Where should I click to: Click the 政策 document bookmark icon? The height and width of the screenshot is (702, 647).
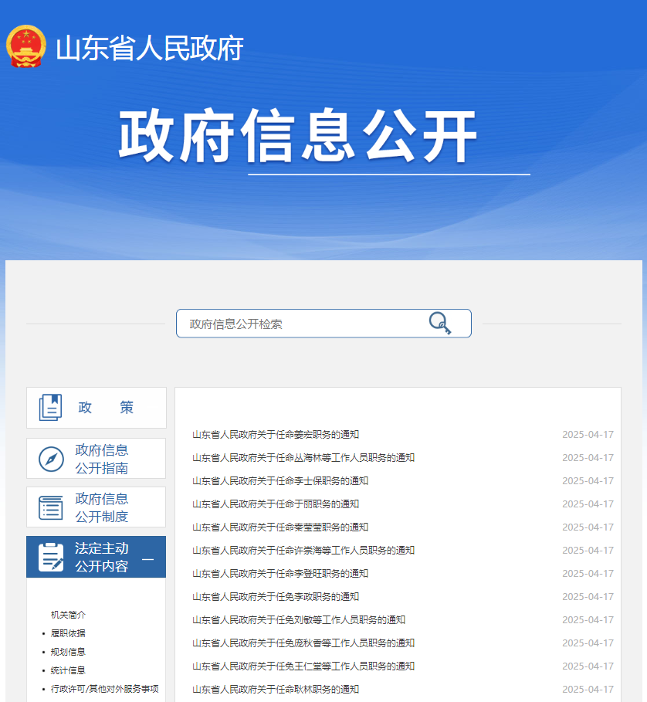[51, 407]
